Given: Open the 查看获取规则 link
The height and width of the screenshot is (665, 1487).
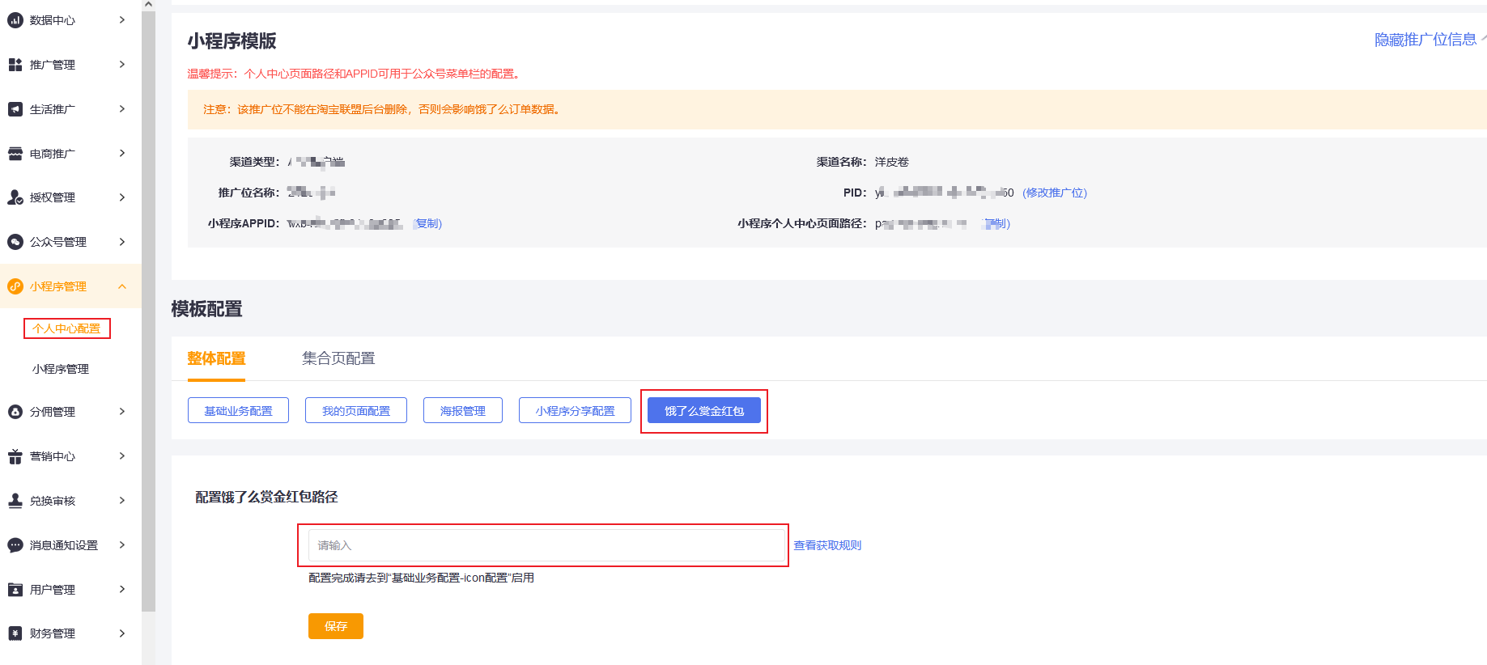Looking at the screenshot, I should 827,545.
